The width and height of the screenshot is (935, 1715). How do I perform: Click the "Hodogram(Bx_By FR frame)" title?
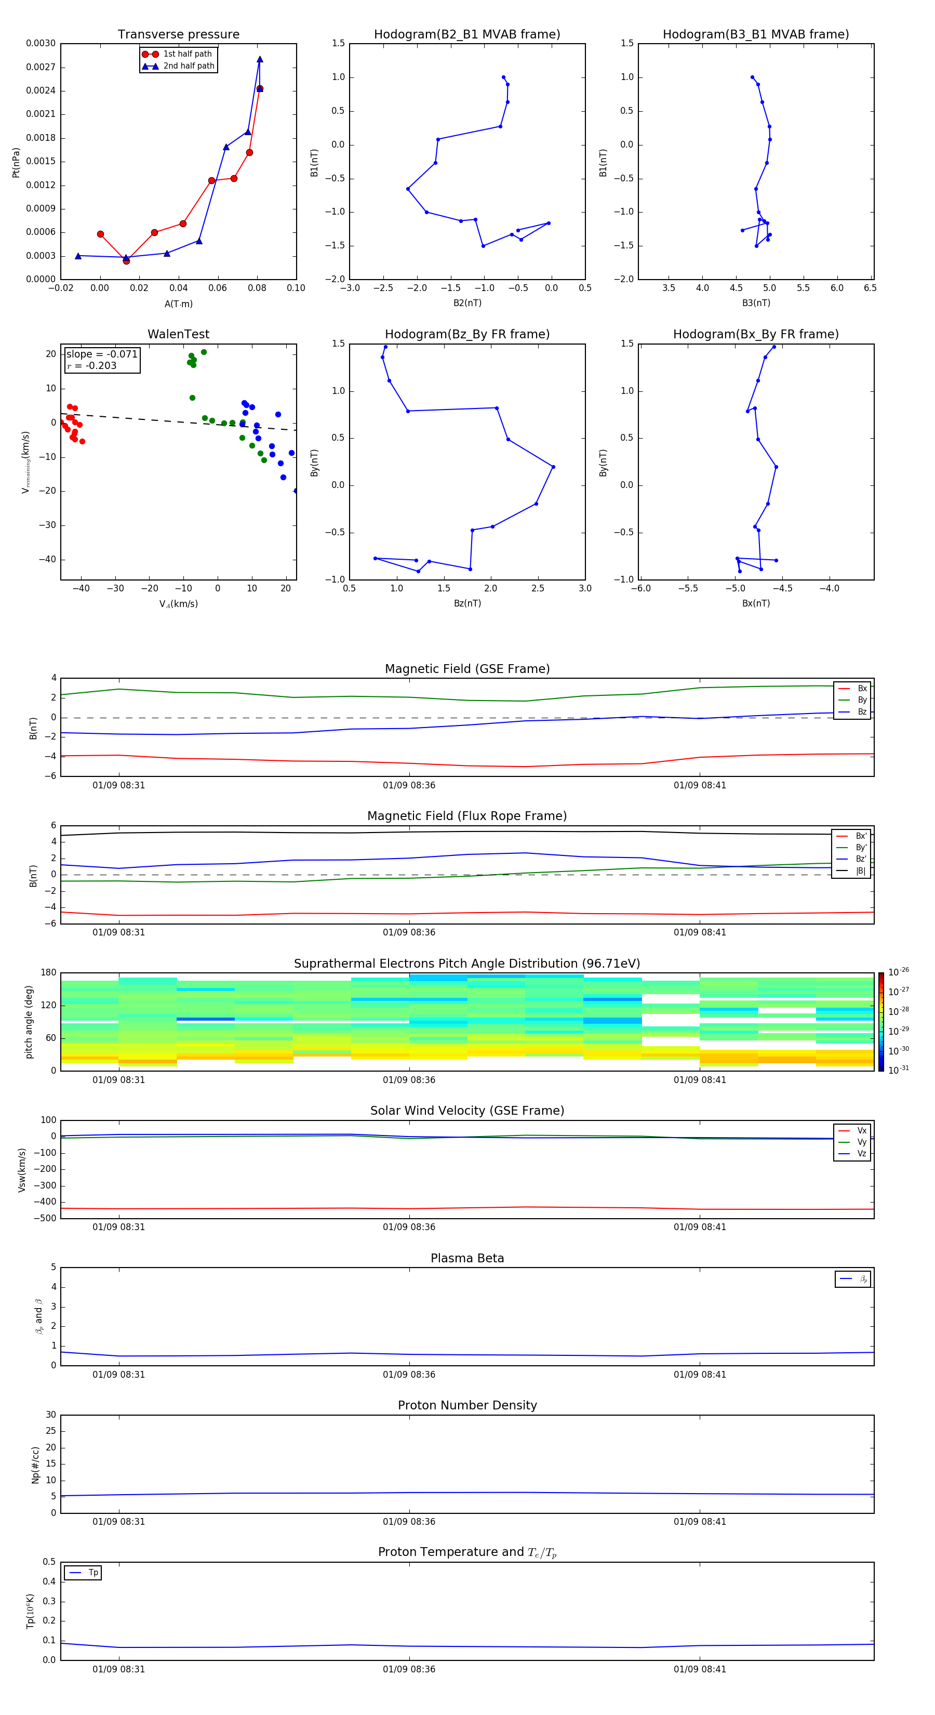point(756,334)
